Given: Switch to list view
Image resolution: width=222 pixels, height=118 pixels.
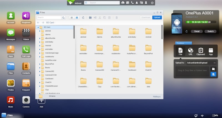Looking at the screenshot, I should 72,17.
